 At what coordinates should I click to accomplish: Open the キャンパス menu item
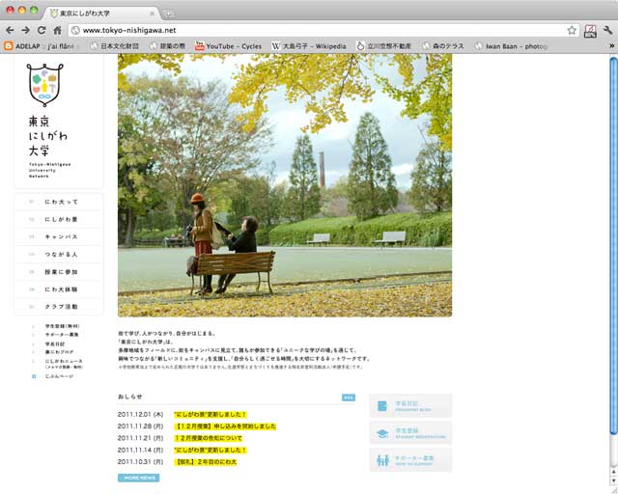[x=59, y=236]
